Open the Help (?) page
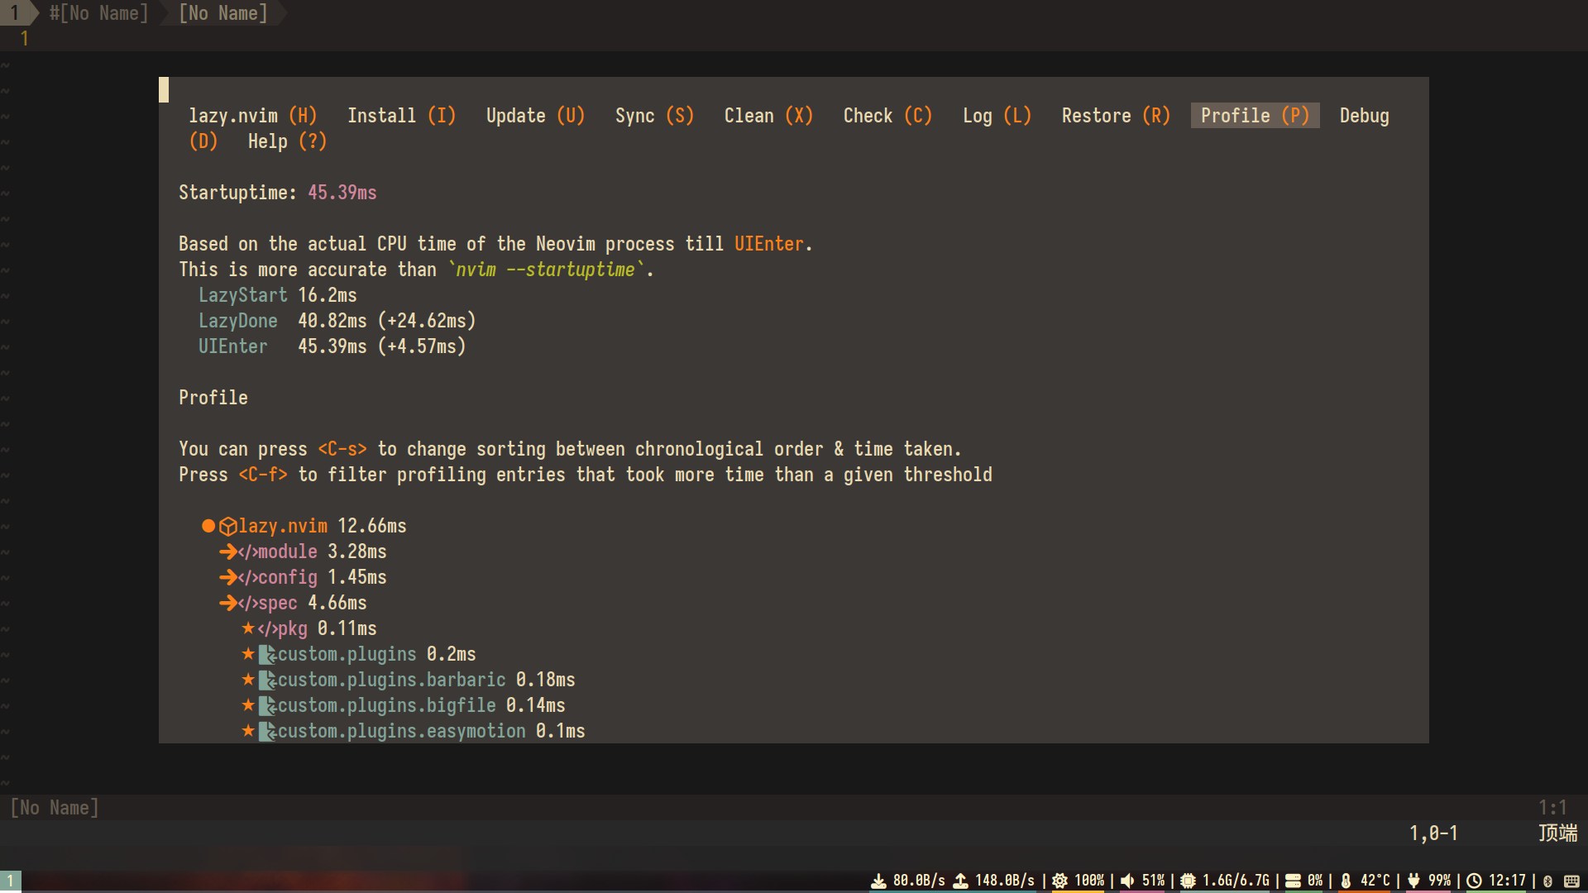Image resolution: width=1588 pixels, height=893 pixels. (287, 141)
